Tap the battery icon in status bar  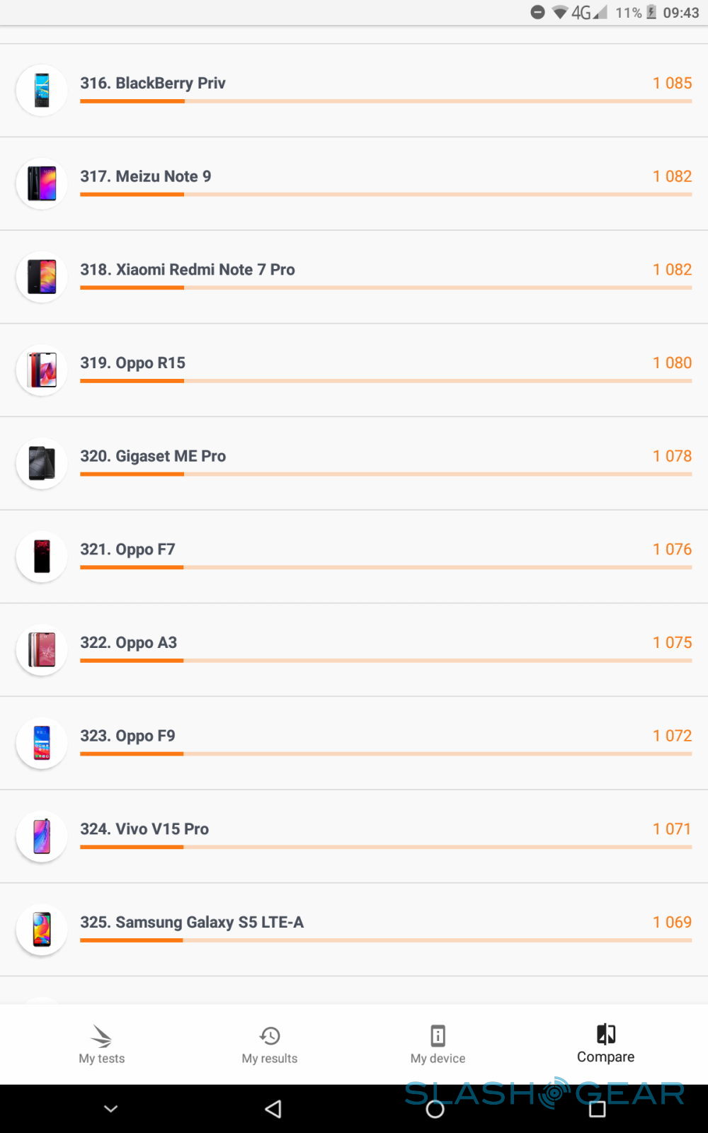651,13
